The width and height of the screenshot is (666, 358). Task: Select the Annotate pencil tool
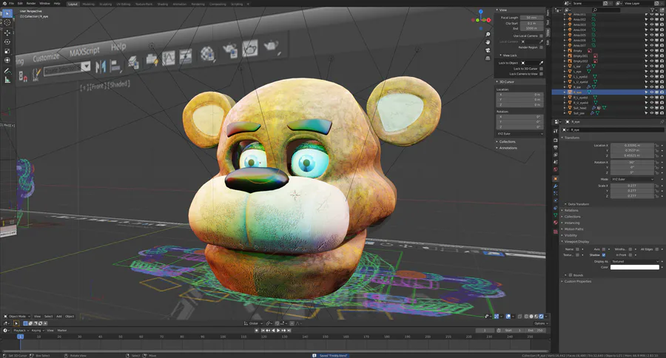(x=7, y=70)
